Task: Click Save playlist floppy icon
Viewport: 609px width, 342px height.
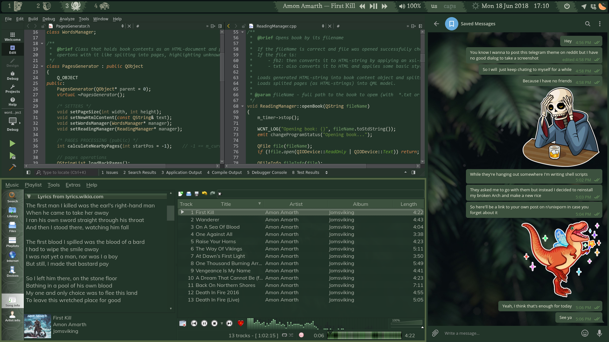Action: click(x=196, y=194)
